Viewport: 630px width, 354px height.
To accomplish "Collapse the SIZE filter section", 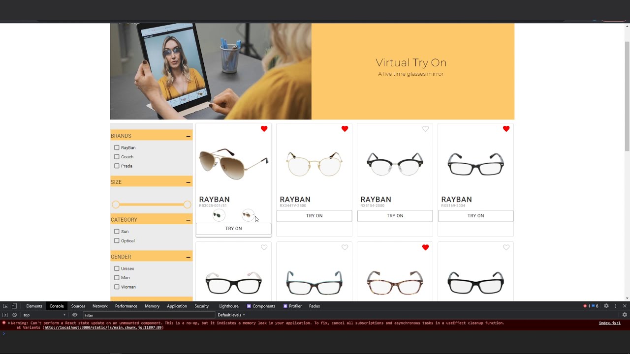I will pos(188,182).
